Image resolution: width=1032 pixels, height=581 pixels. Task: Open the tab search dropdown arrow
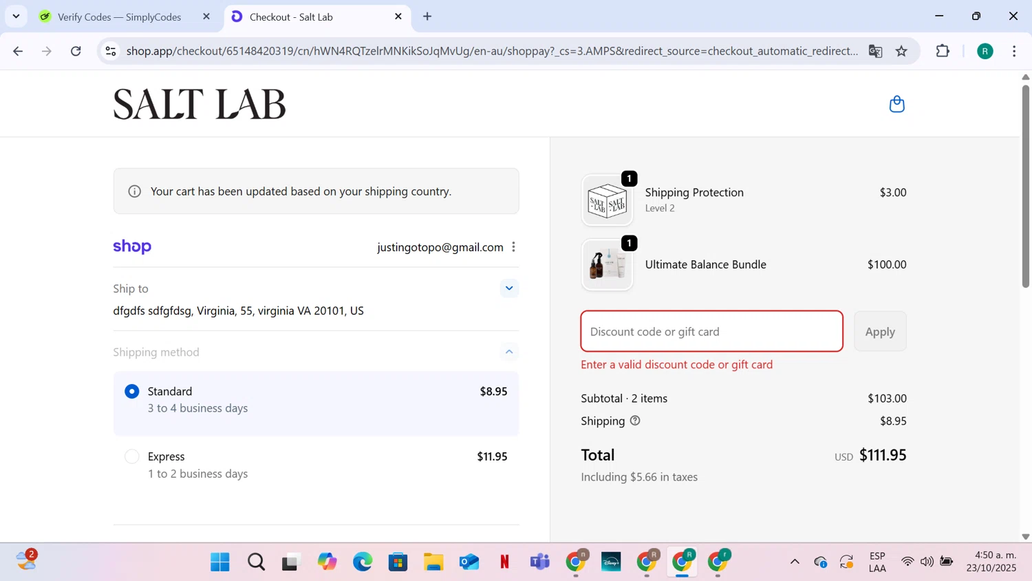16,16
